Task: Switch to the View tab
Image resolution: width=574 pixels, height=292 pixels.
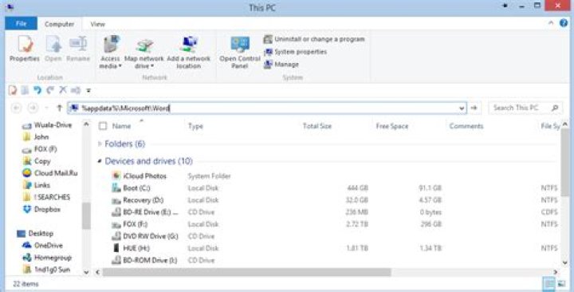Action: [x=98, y=24]
